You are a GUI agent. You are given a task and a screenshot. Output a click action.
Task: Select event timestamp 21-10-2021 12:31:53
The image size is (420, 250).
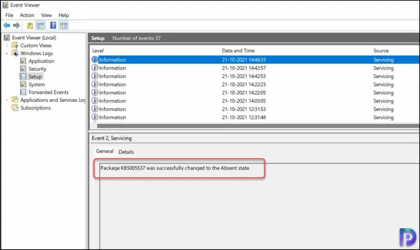click(x=244, y=109)
